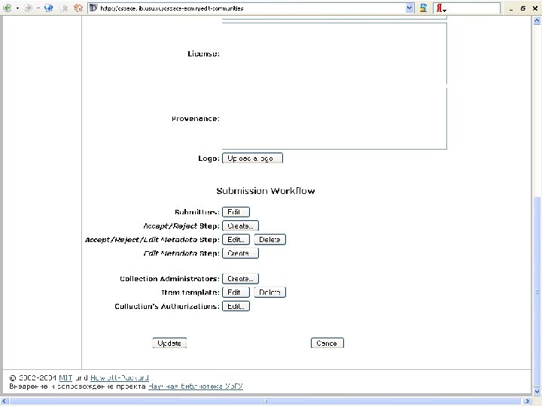Delete the Accept/Reject/Edit Metadata Step

click(270, 240)
